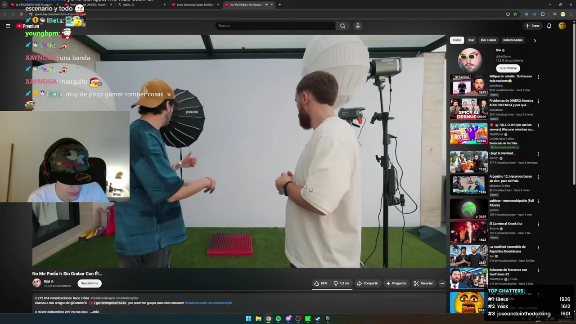Open Ibai's large profile picture in sidebar
576x324 pixels.
tap(470, 60)
